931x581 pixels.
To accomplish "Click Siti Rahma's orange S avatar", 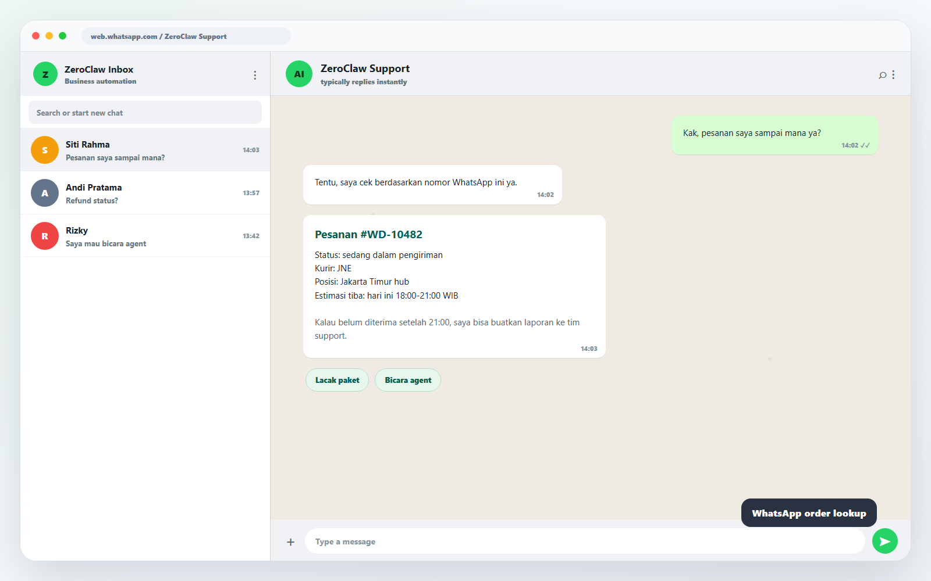I will pos(45,150).
